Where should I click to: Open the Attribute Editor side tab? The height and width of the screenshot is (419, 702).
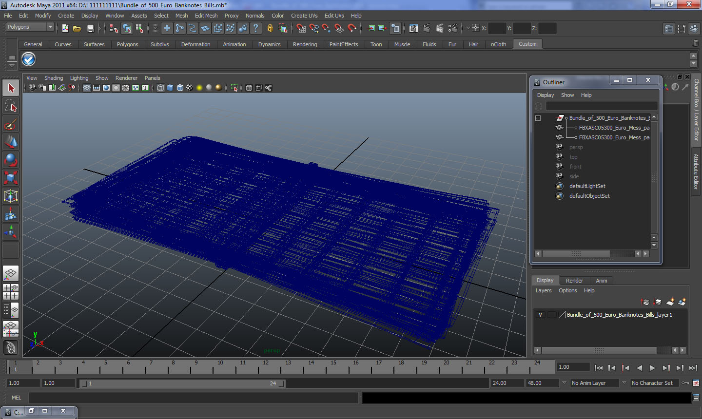click(x=696, y=171)
